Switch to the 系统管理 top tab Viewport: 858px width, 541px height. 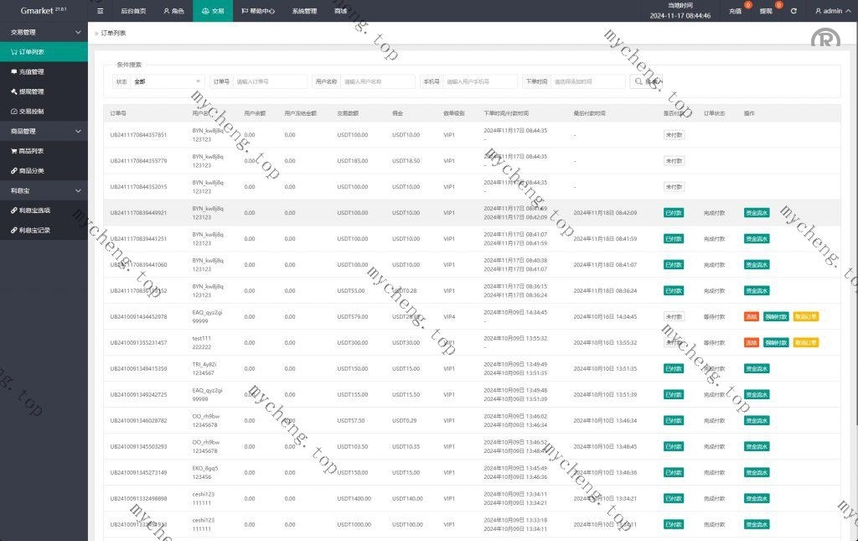click(304, 11)
